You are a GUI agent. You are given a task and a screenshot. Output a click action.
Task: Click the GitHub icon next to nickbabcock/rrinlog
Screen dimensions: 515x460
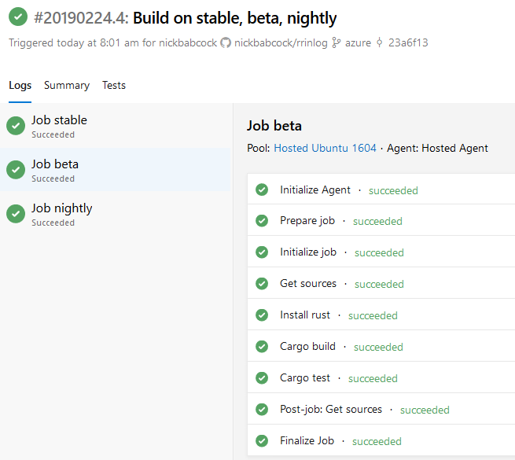(x=226, y=42)
